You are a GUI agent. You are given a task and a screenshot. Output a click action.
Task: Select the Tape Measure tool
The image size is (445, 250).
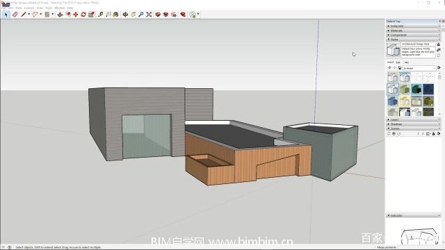tap(100, 14)
